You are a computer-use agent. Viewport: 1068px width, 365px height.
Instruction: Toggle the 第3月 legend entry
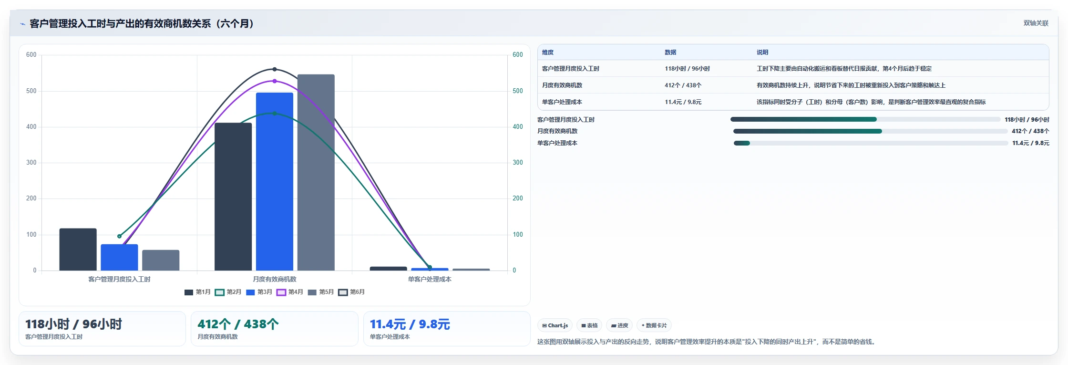(x=259, y=292)
